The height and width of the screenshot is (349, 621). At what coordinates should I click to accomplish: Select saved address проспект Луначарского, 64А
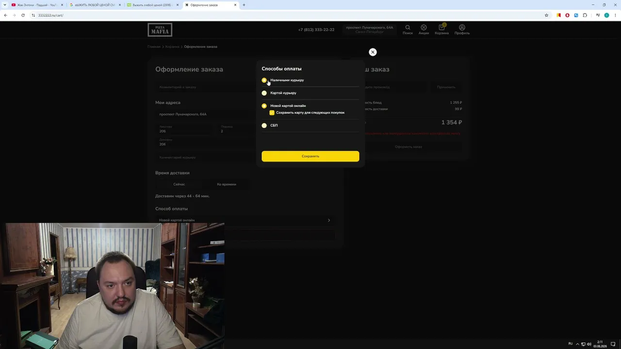click(x=206, y=114)
